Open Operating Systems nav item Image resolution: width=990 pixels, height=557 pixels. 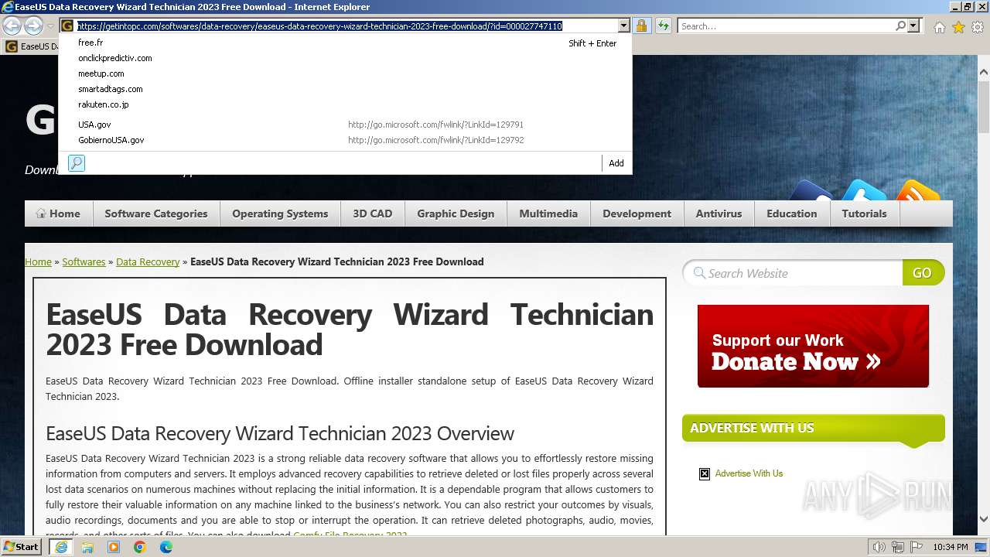(x=280, y=214)
